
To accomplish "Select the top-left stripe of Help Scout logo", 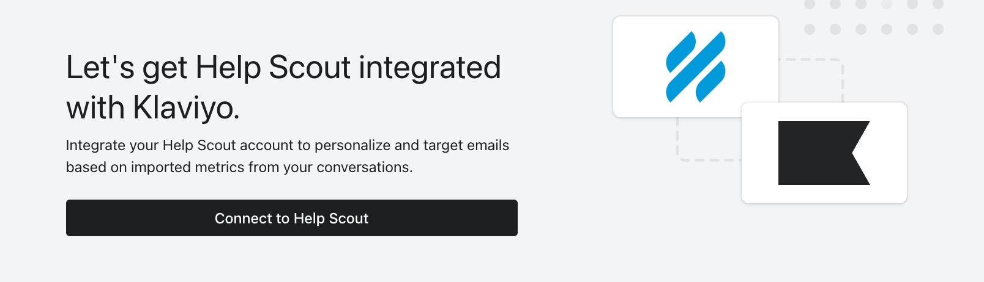I will [680, 50].
